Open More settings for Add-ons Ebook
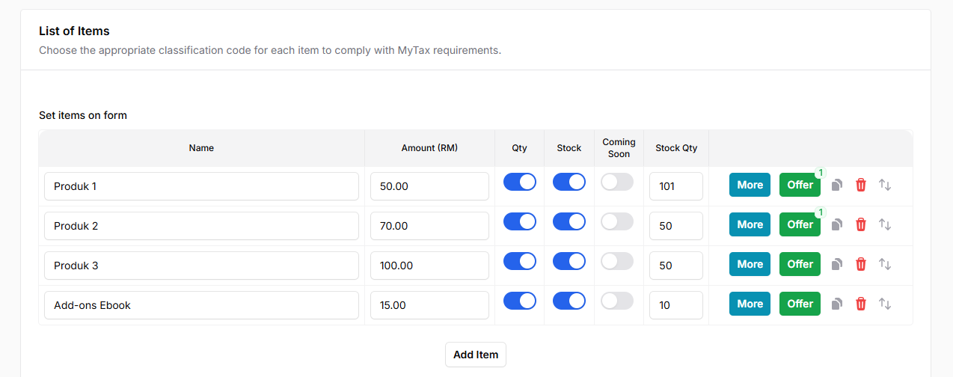This screenshot has width=953, height=377. coord(750,304)
